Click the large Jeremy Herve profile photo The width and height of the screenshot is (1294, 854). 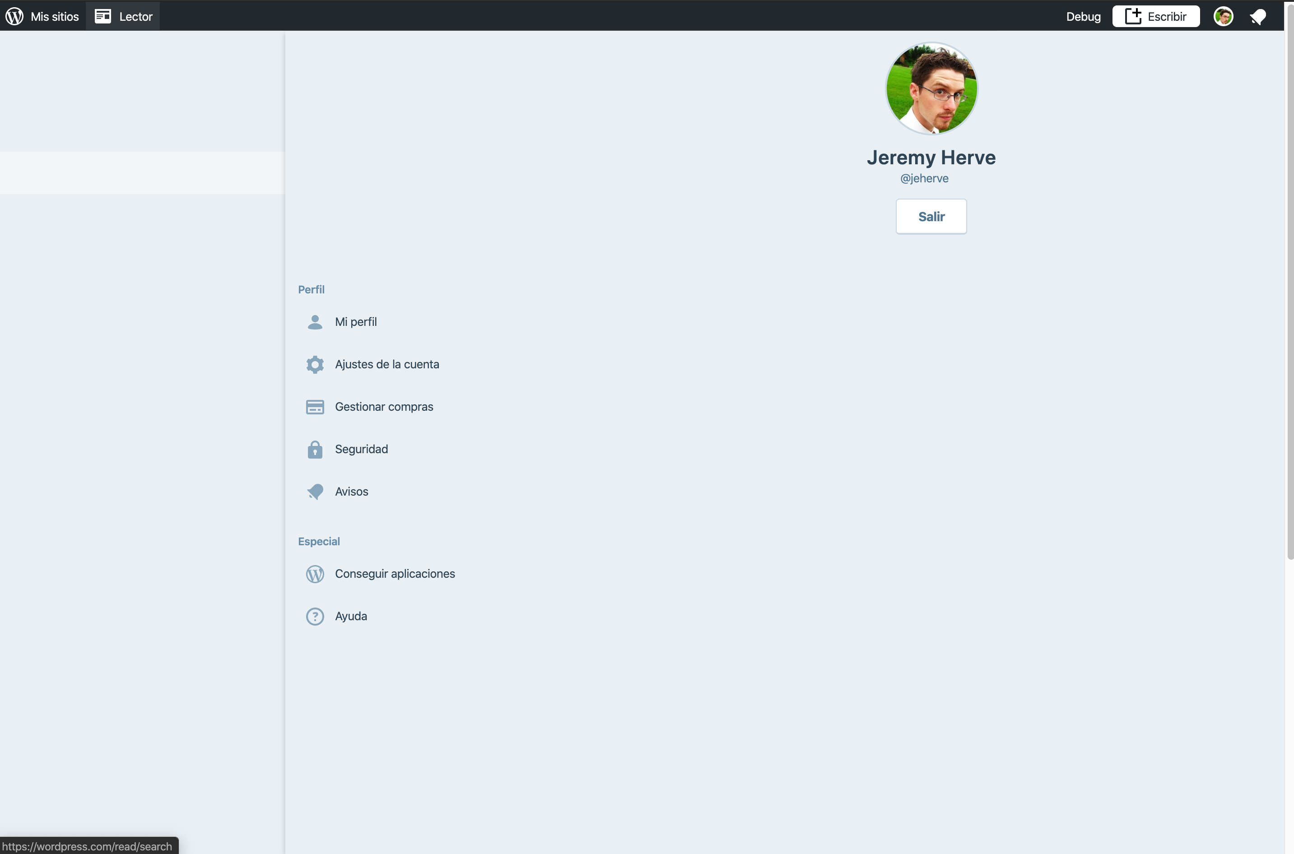931,88
